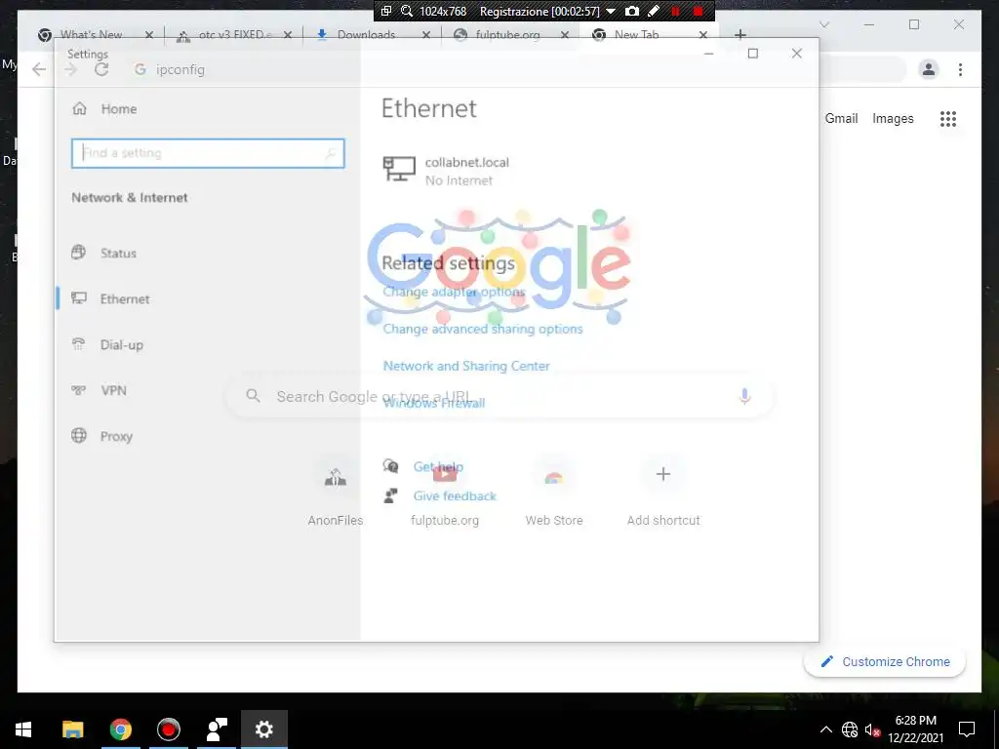This screenshot has height=749, width=999.
Task: Open notification center icon
Action: click(x=967, y=729)
